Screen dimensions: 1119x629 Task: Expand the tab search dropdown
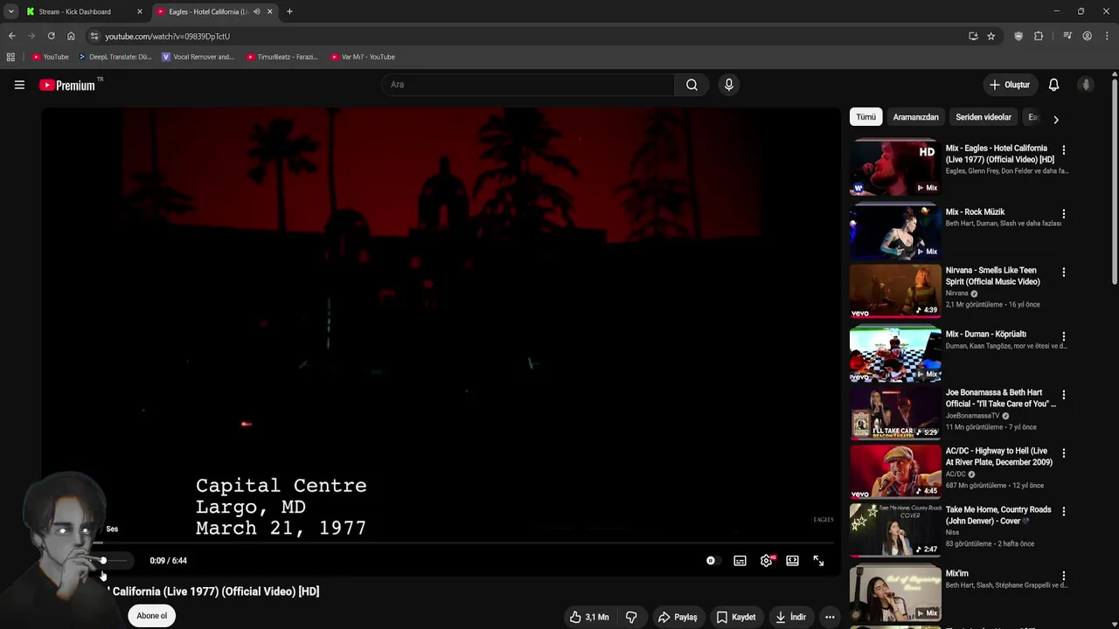(10, 11)
